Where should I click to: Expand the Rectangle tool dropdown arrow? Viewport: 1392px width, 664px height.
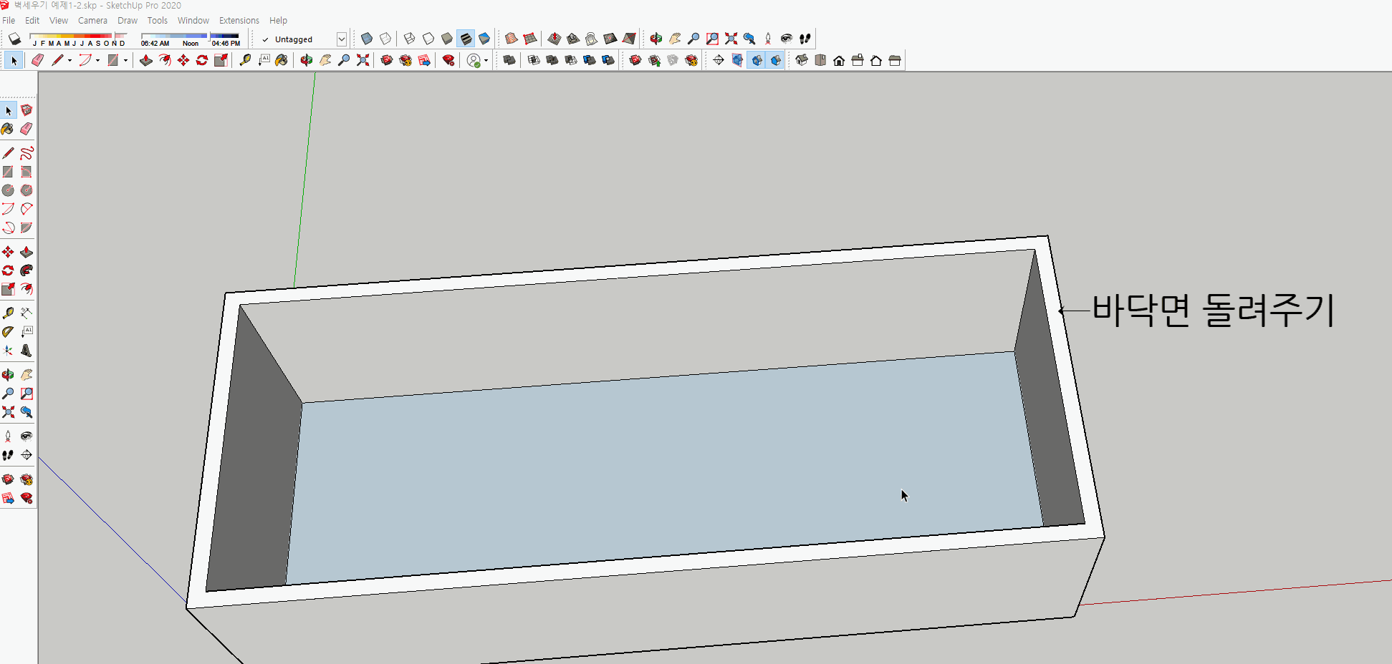(125, 61)
